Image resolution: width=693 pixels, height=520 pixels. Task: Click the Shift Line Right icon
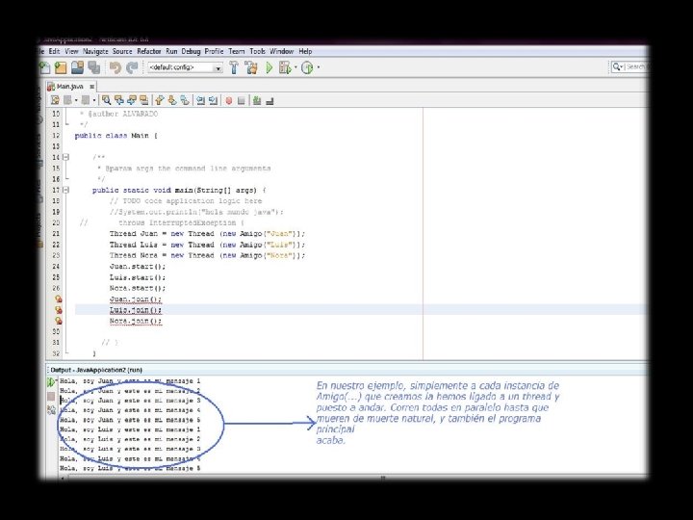(213, 100)
